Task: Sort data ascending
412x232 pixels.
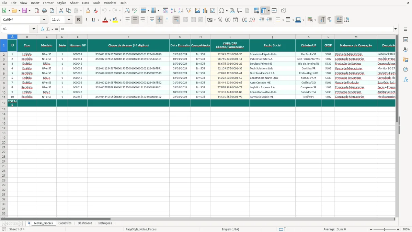Action: (173, 10)
